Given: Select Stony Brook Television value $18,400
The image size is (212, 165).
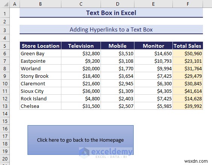Looking at the screenshot, I should [81, 76].
